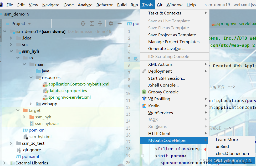Click the springmvc-servlet.xml file icon in tree

pos(45,98)
